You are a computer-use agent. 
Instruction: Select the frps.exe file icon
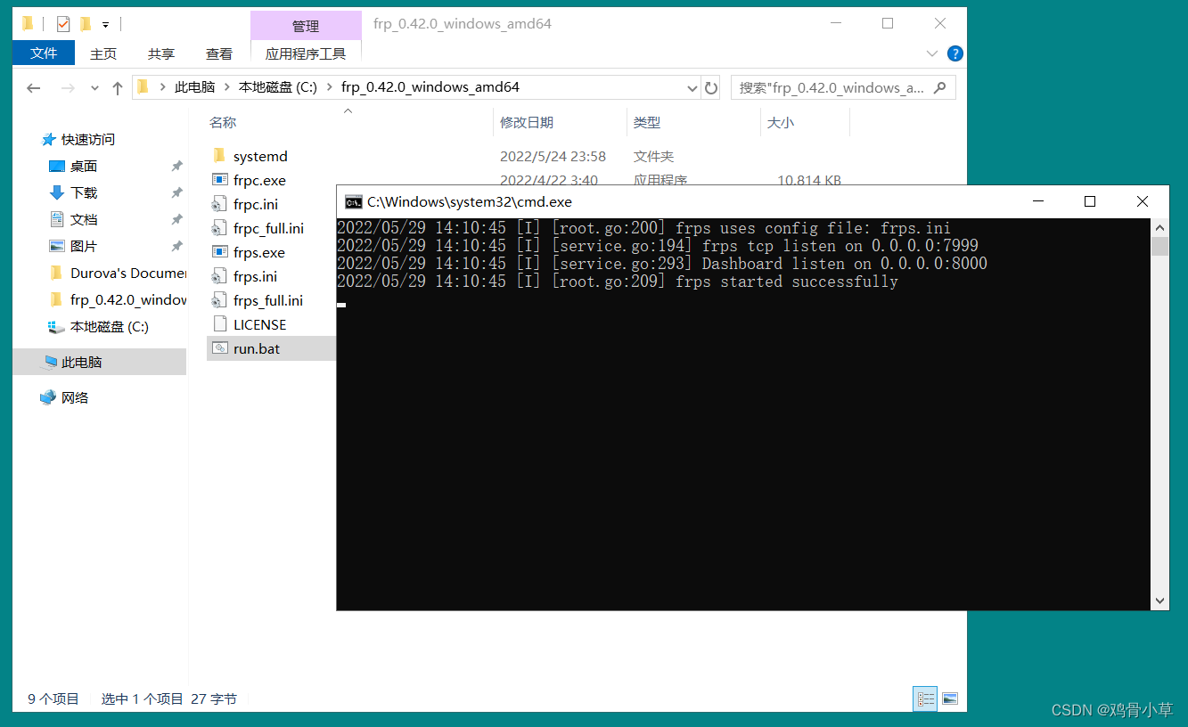pos(219,252)
